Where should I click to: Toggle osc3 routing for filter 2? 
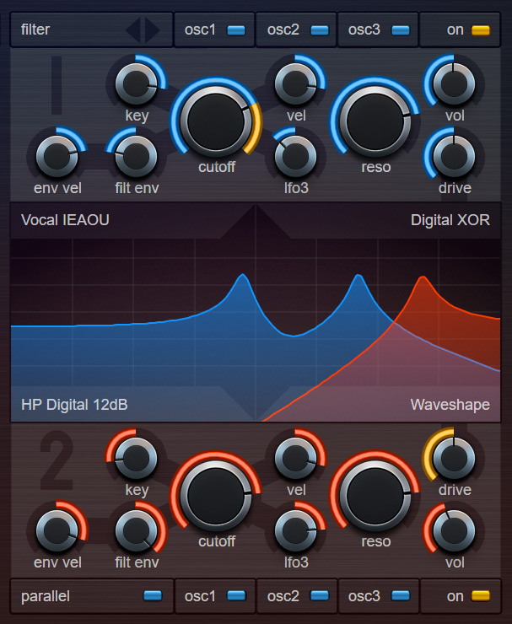pos(401,596)
